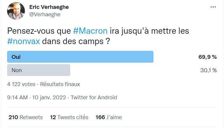Open Eric Verhaeghe's profile picture
The height and width of the screenshot is (128, 224).
(16, 11)
